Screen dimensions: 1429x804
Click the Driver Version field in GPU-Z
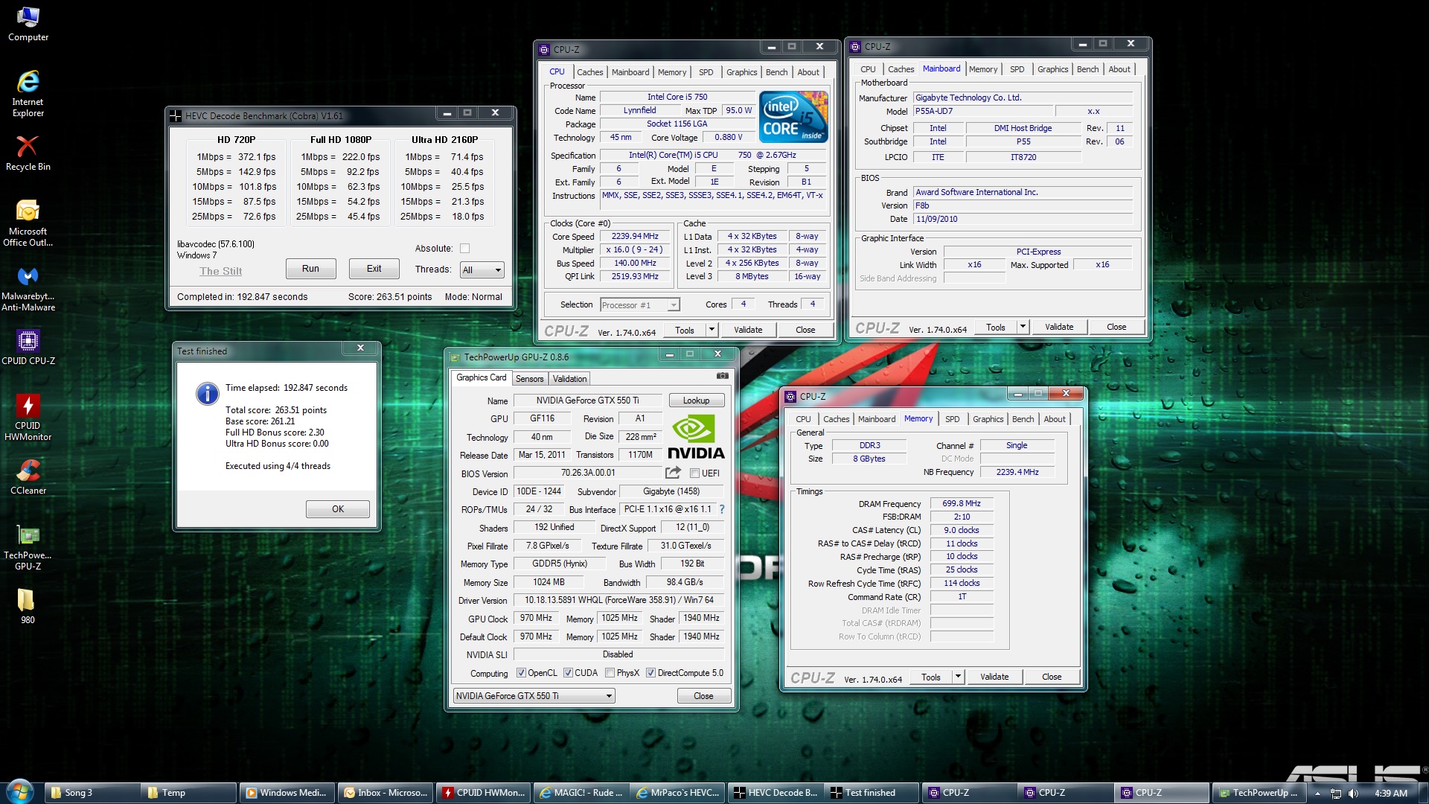click(618, 600)
